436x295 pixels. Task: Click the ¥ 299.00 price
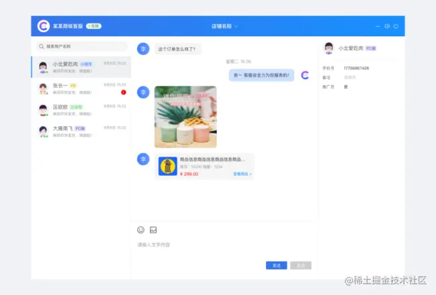pyautogui.click(x=189, y=174)
